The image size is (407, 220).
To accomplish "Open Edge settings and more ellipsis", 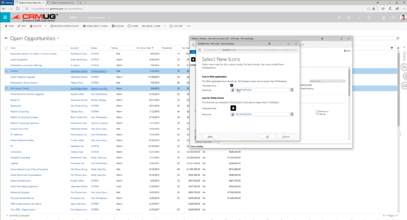I will point(404,9).
